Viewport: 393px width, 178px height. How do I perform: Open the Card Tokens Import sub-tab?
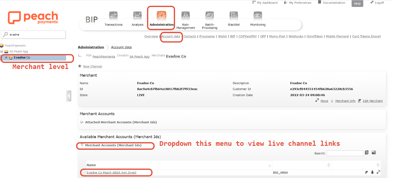(x=367, y=36)
